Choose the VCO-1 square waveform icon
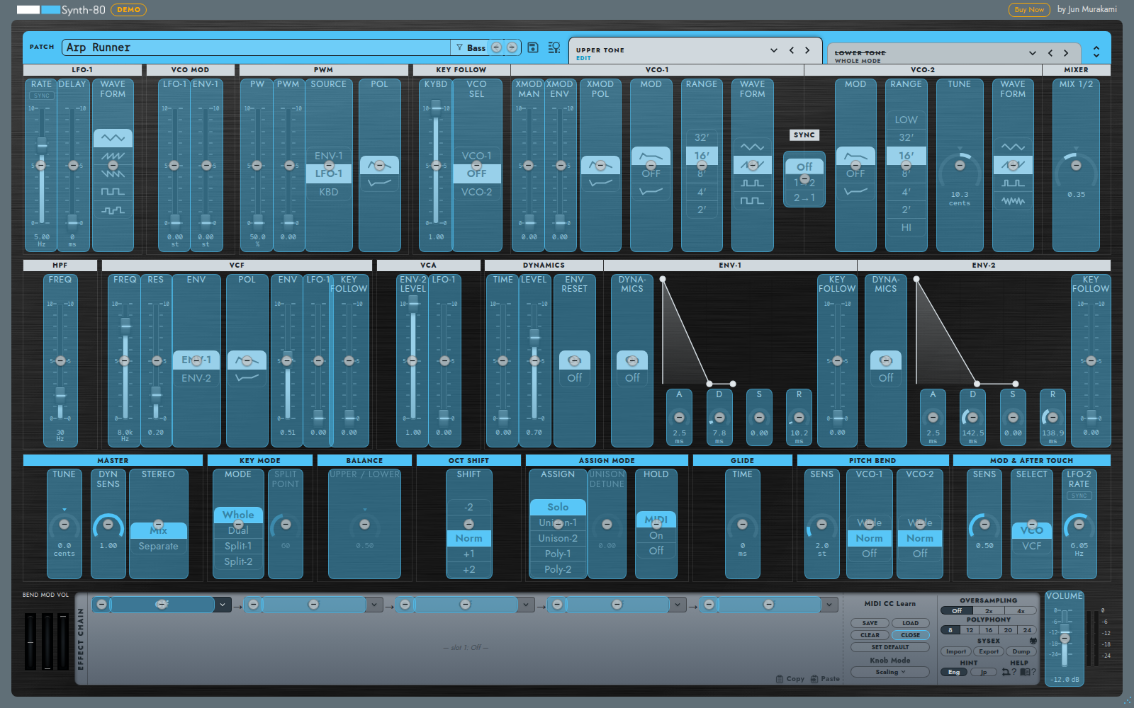 coord(752,201)
